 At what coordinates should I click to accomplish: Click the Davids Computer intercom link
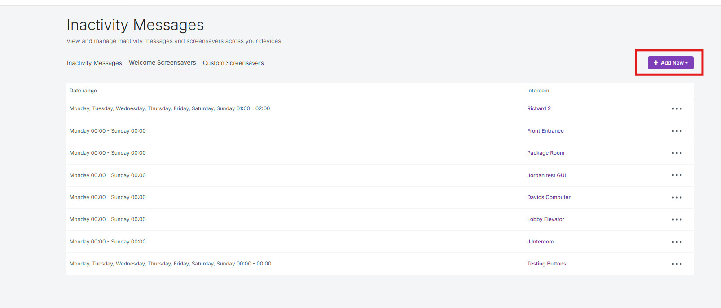pos(549,197)
